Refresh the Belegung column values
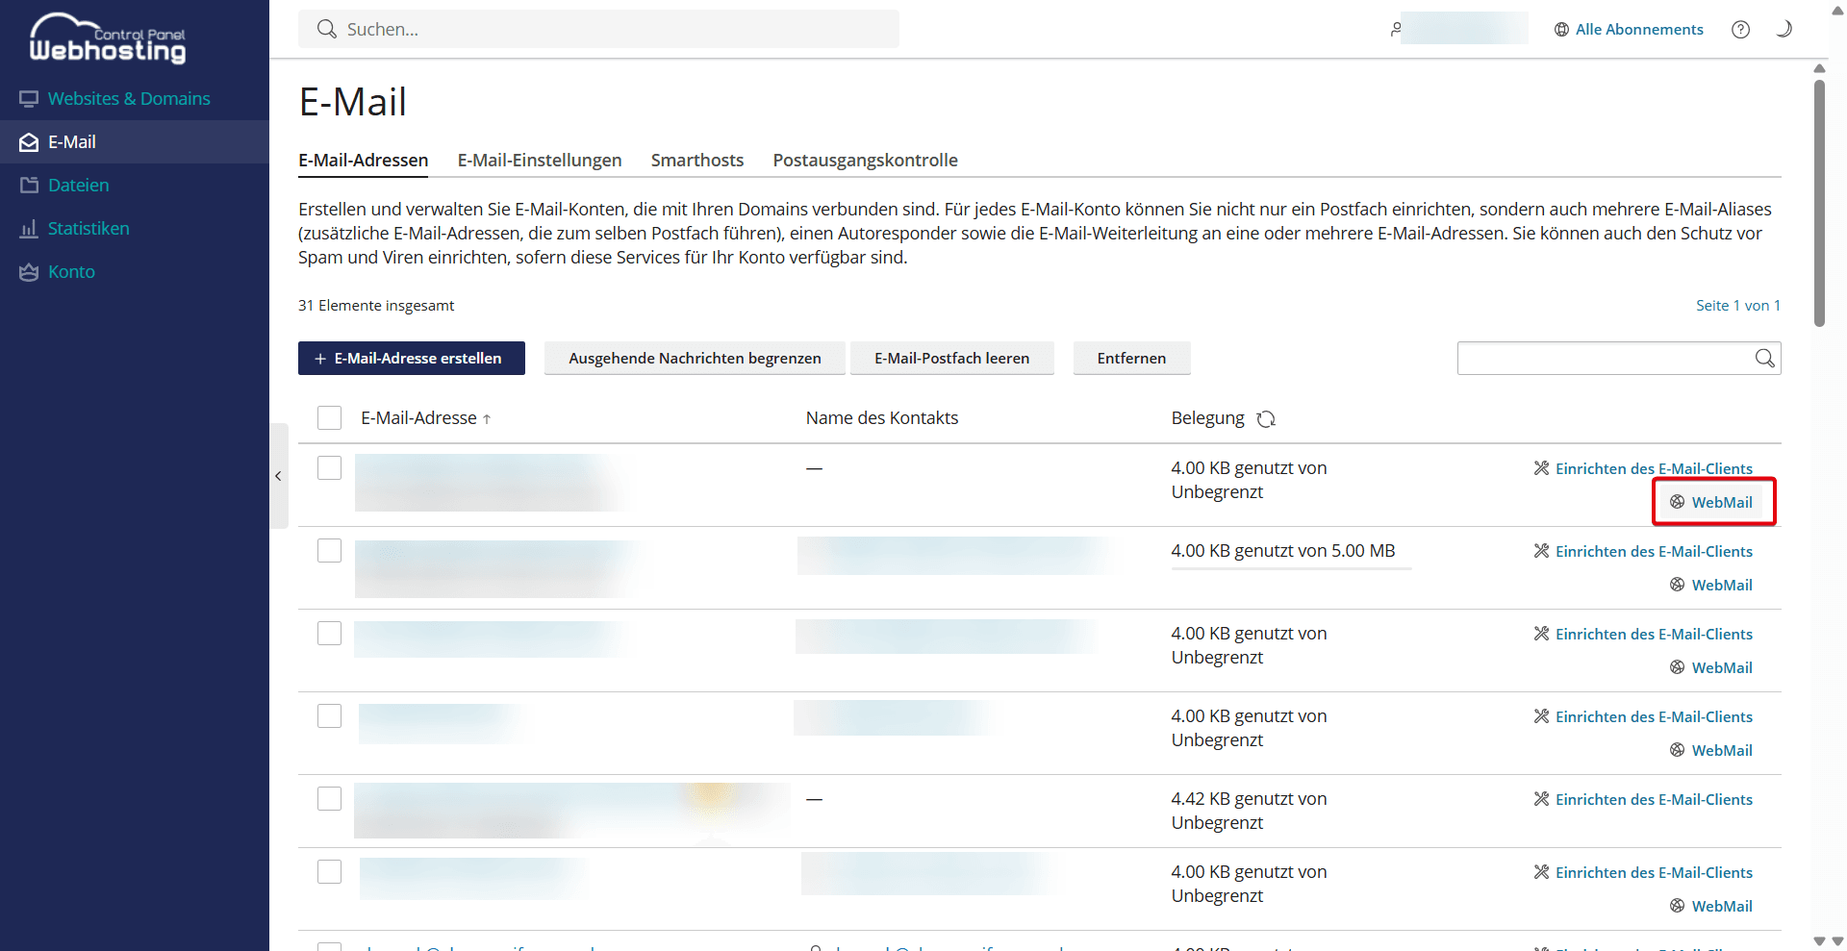 coord(1266,419)
